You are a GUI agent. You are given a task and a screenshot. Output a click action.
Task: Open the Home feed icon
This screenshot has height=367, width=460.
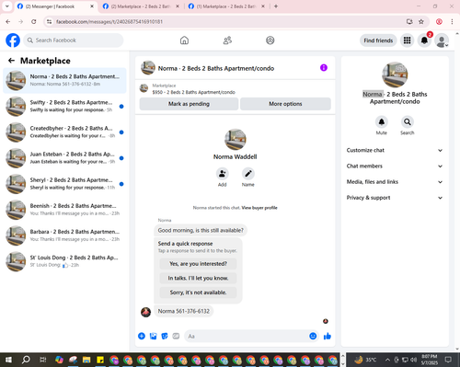[184, 40]
